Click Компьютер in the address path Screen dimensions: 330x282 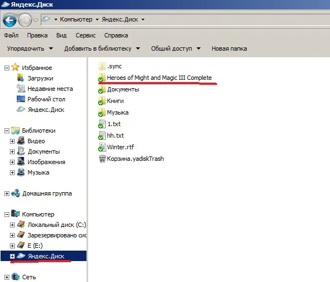pos(76,20)
